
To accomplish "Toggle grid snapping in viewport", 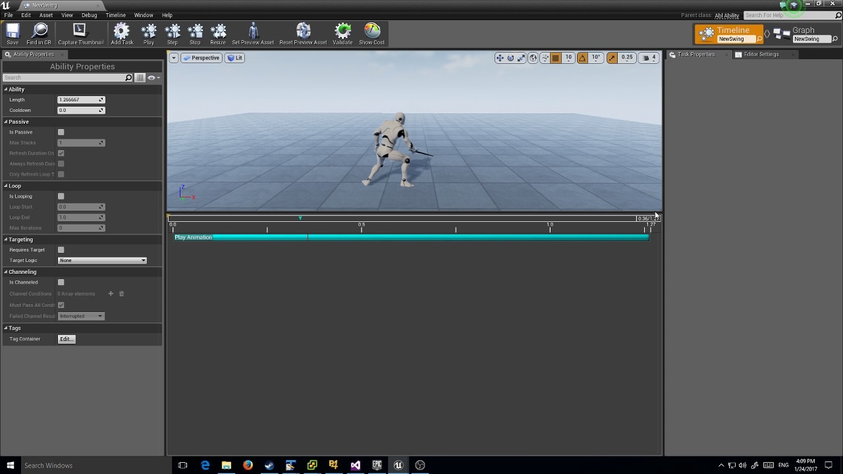I will click(x=556, y=58).
